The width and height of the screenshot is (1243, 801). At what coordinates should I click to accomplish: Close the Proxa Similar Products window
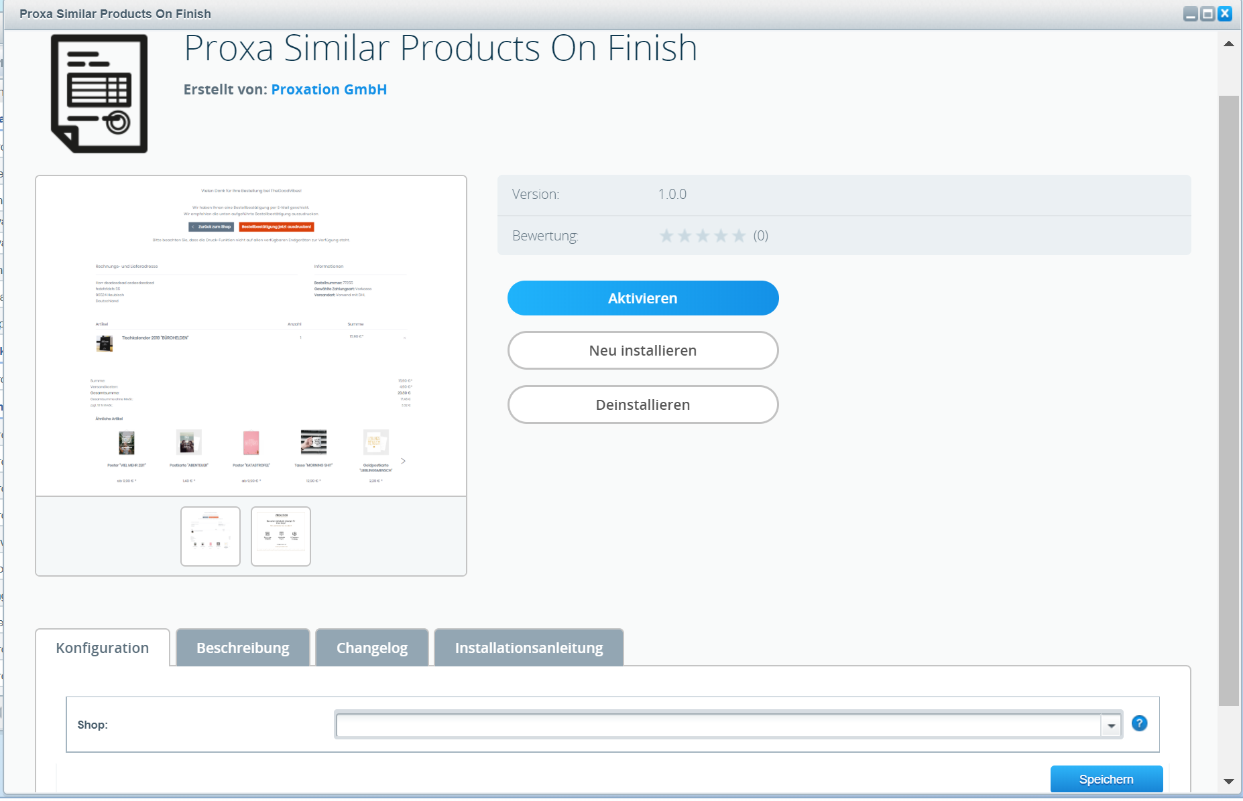coord(1225,14)
